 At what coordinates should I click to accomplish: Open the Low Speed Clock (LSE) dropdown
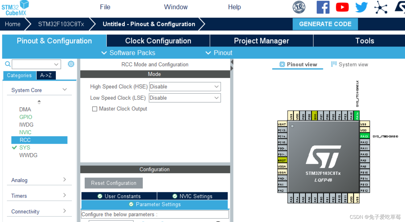pos(185,98)
